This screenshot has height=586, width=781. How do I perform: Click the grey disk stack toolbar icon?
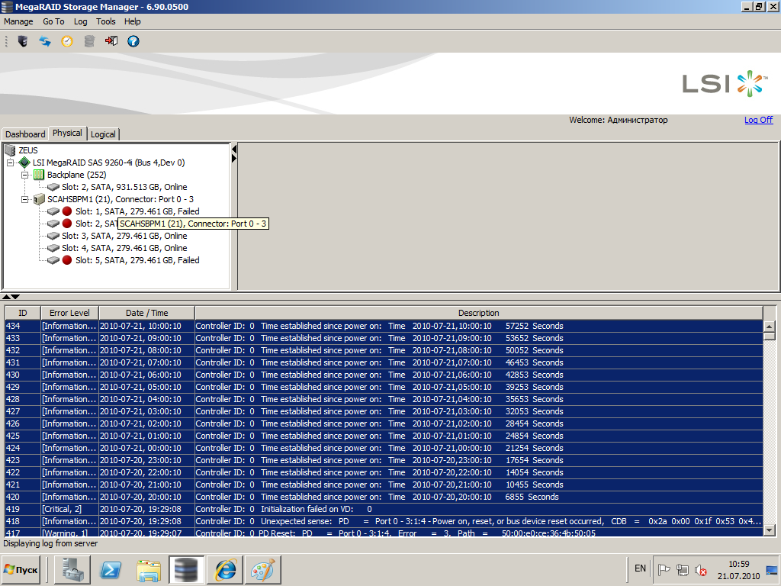(x=89, y=41)
